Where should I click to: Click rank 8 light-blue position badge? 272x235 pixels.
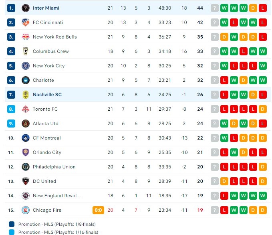[x=11, y=109]
